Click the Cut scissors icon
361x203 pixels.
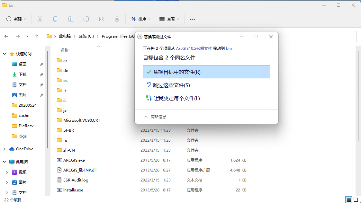(40, 19)
